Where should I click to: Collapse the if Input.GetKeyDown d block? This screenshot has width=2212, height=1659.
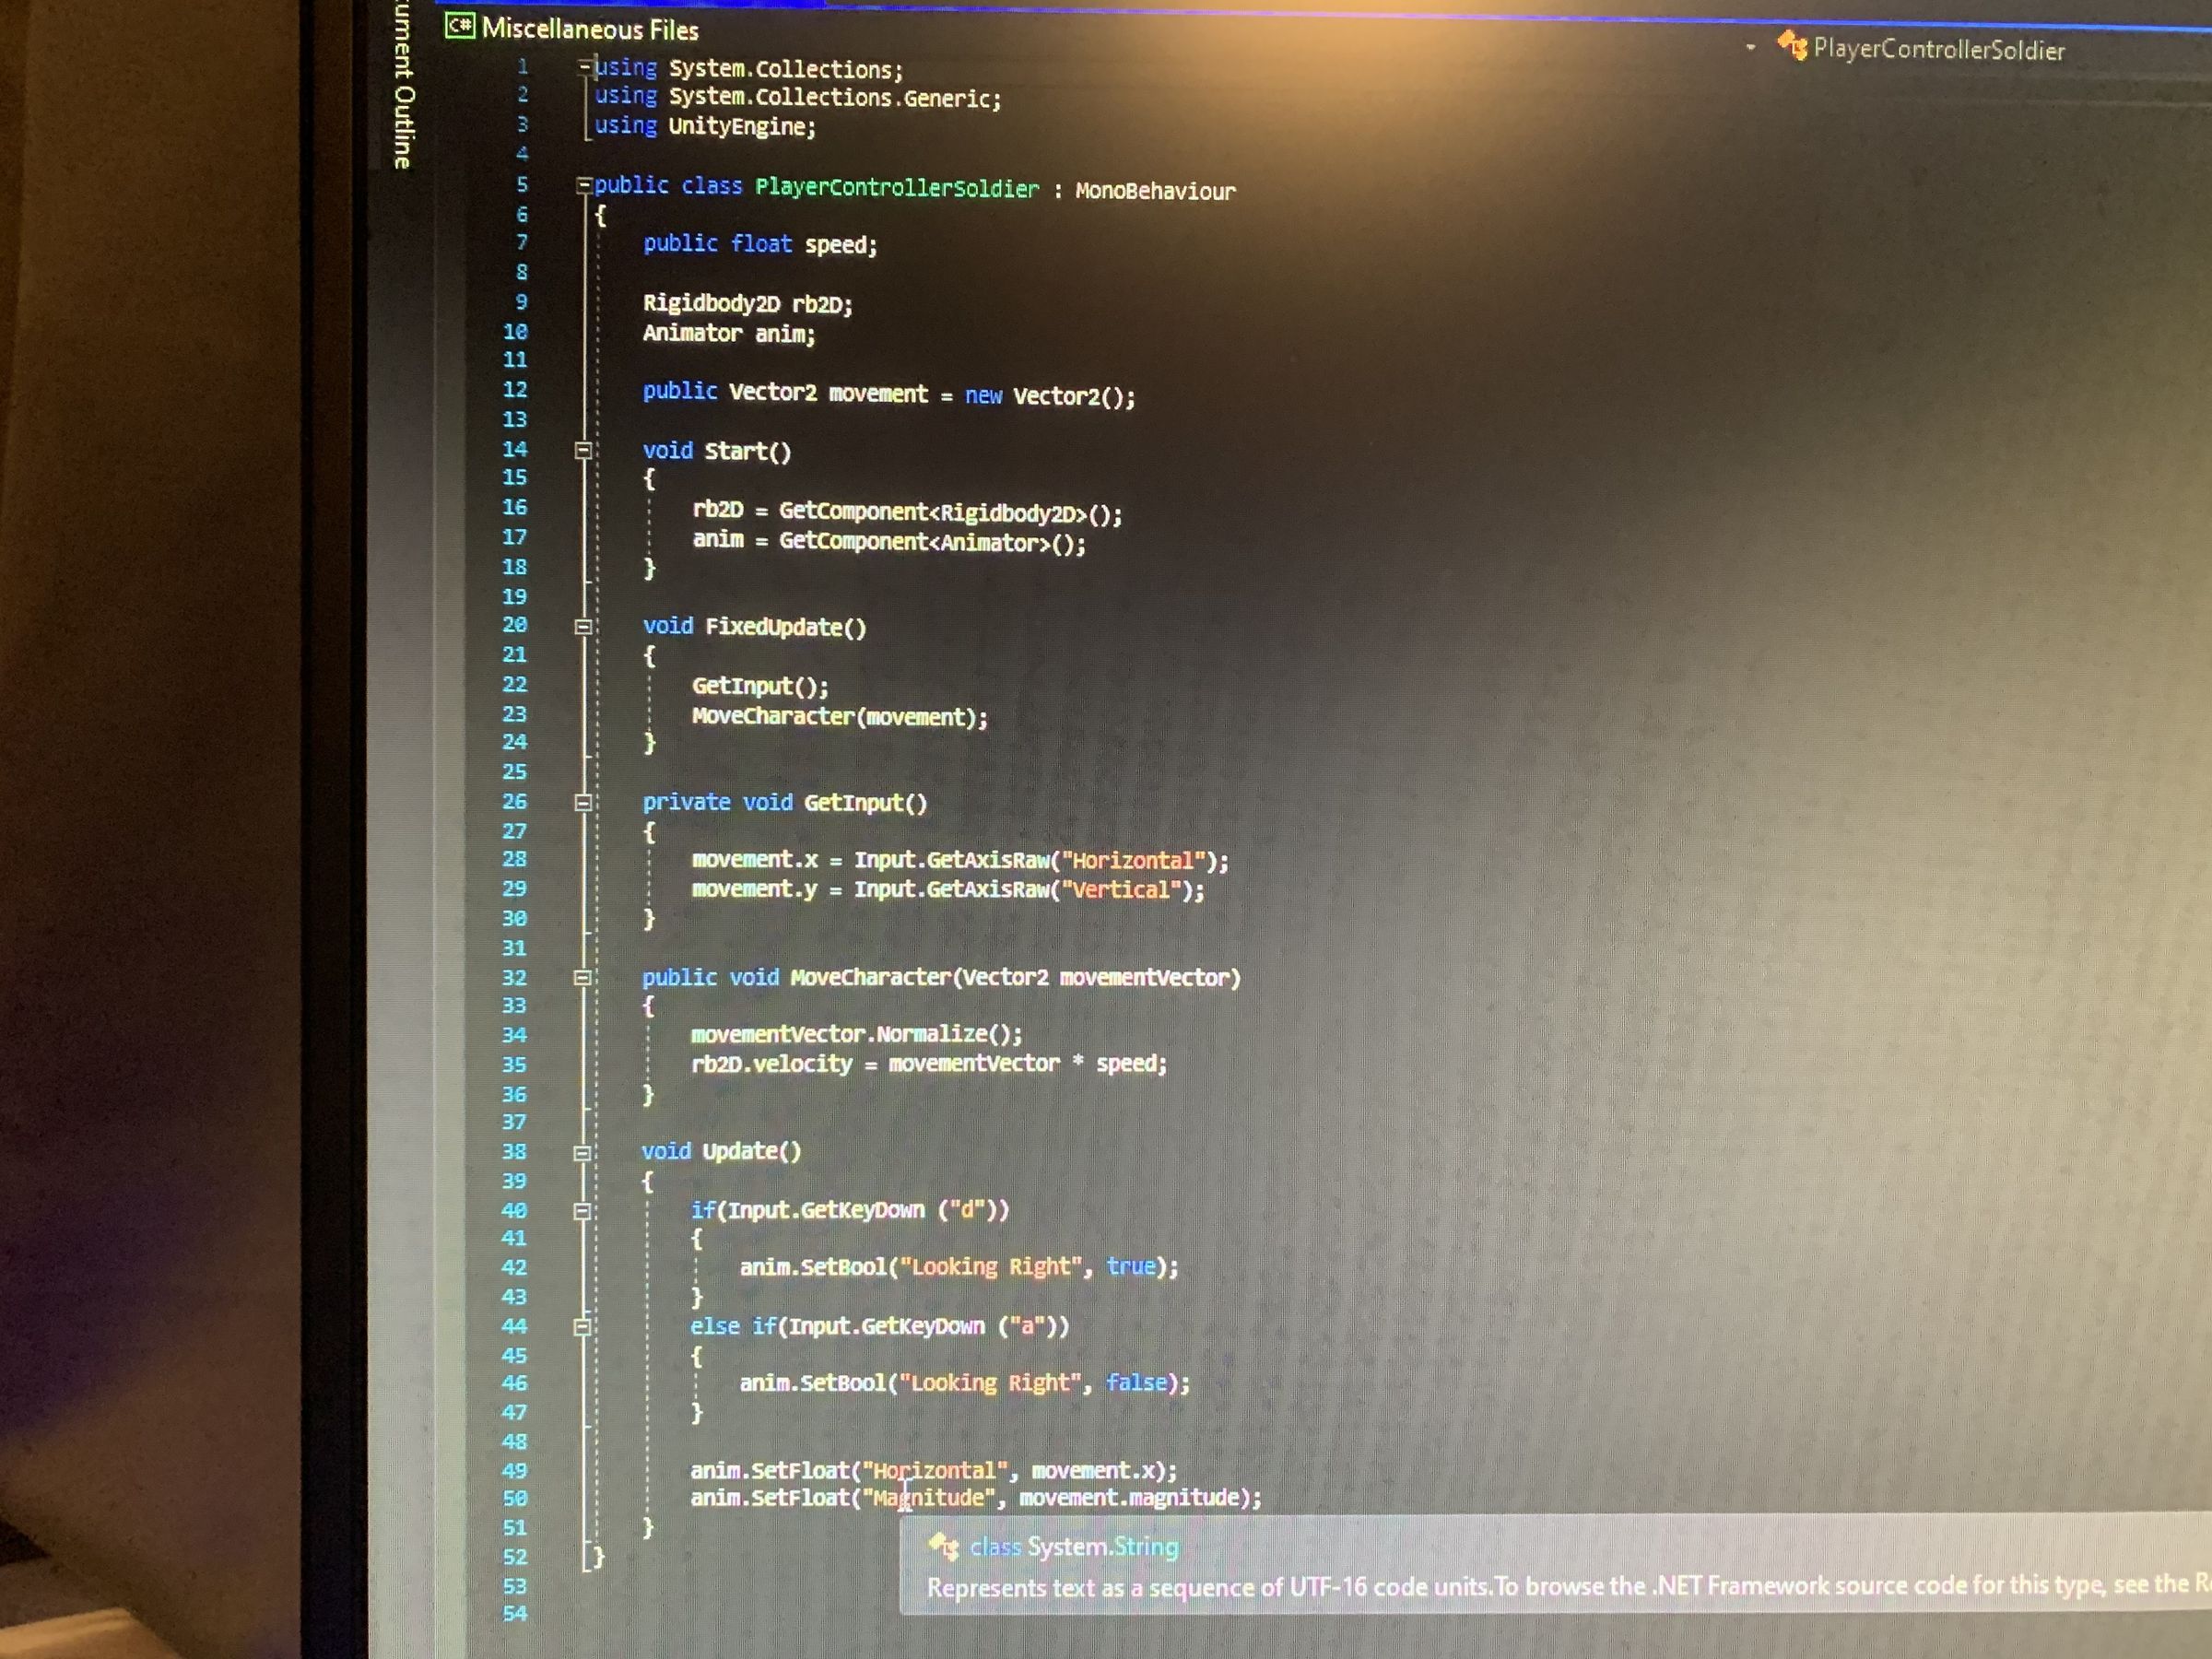pyautogui.click(x=585, y=1210)
